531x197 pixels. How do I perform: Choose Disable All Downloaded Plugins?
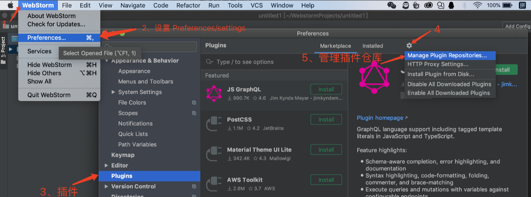(450, 84)
